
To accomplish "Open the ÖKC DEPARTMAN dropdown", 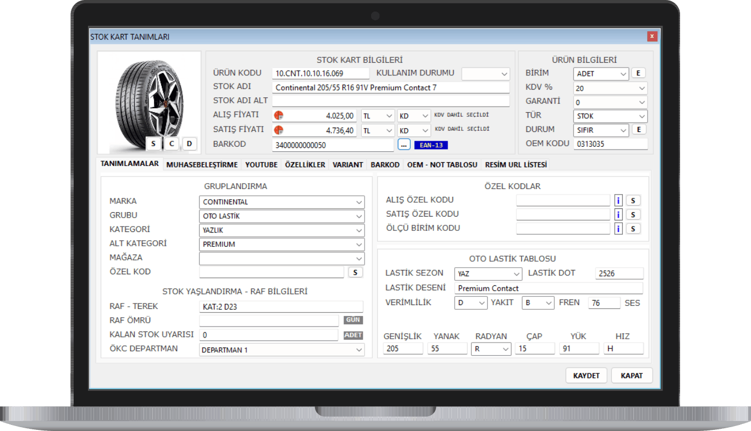I will [281, 350].
